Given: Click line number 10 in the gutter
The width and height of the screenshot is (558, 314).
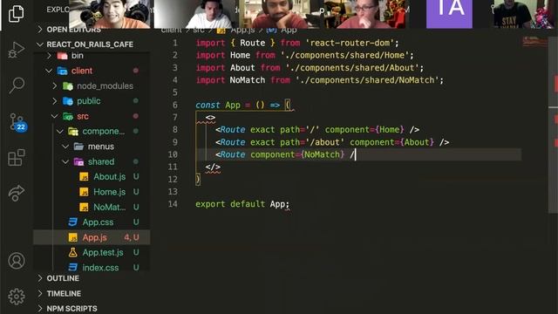Looking at the screenshot, I should point(173,154).
